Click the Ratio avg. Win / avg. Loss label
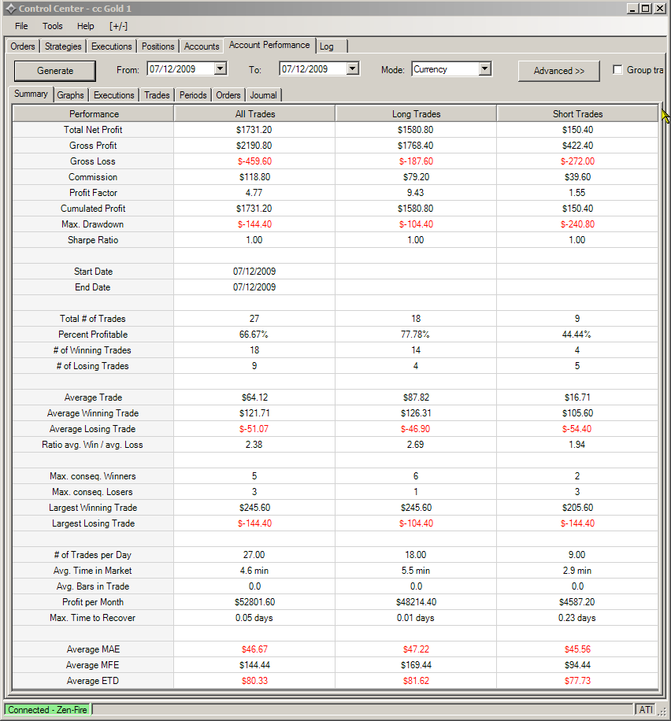This screenshot has width=671, height=721. coord(92,445)
